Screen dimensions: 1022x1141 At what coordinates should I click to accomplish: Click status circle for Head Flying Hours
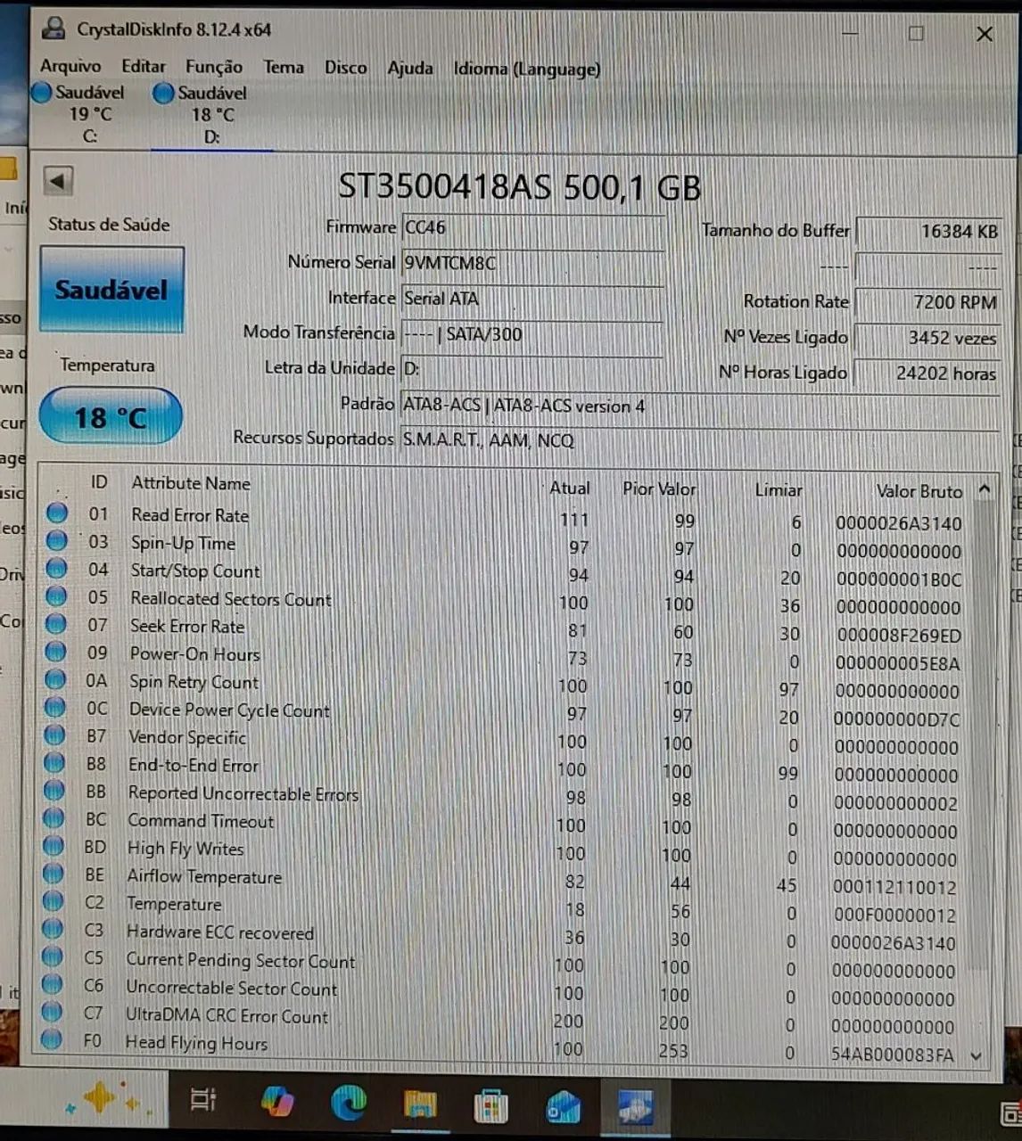[x=52, y=1038]
